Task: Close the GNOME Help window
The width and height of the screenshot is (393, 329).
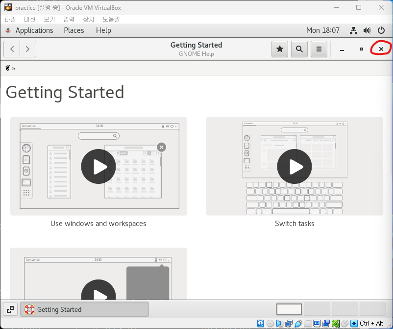Action: click(x=381, y=49)
